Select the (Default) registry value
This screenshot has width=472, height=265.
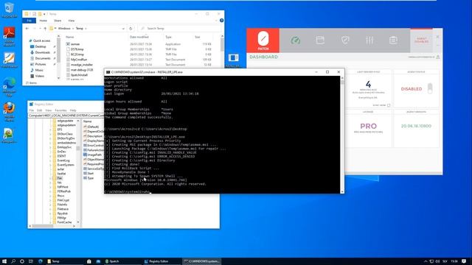click(93, 127)
